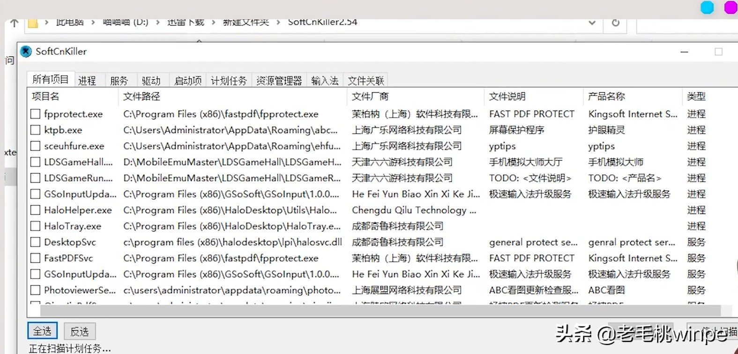Viewport: 738px width, 354px height.
Task: Click the SoftCnKiller app icon in title bar
Action: [x=26, y=52]
